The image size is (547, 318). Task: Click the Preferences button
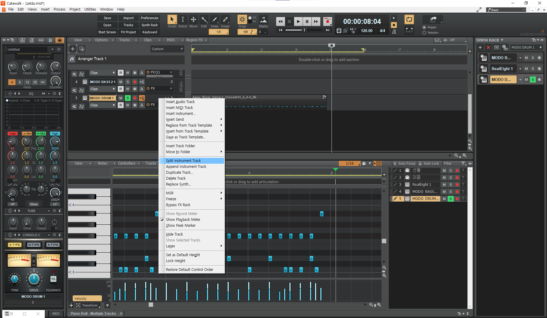tap(150, 18)
